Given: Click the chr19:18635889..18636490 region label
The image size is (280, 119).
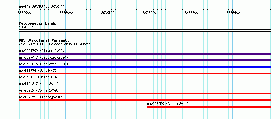Looking at the screenshot, I should (x=42, y=7).
